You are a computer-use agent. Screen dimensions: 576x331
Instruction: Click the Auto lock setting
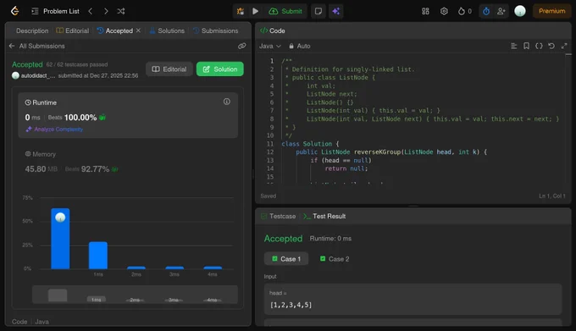[300, 46]
